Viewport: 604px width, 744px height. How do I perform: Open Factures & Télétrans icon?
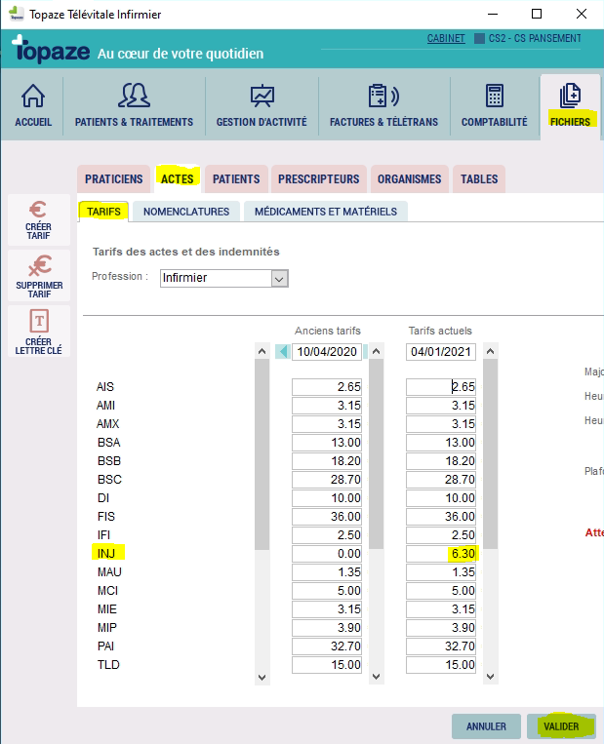(383, 96)
